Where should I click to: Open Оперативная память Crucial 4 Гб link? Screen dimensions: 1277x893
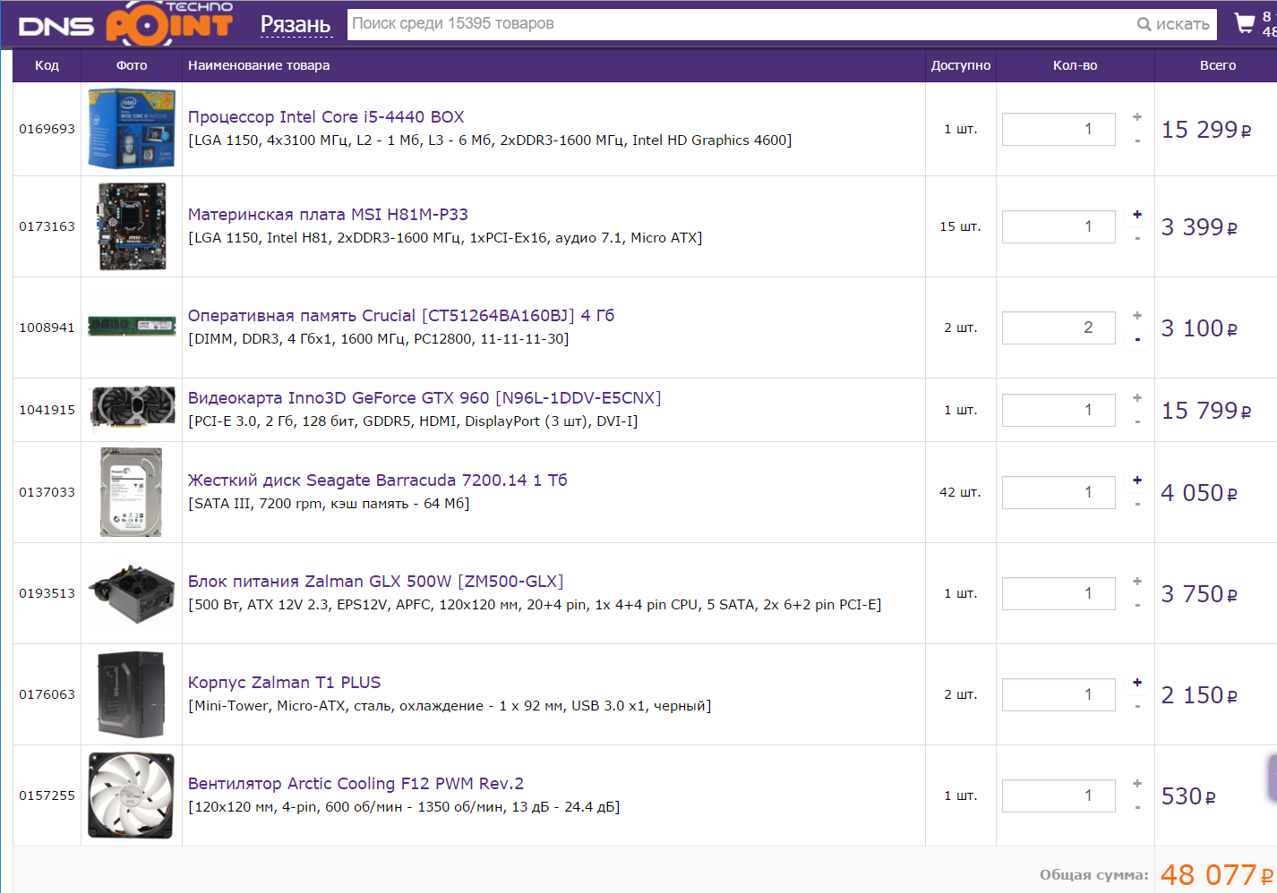[401, 316]
